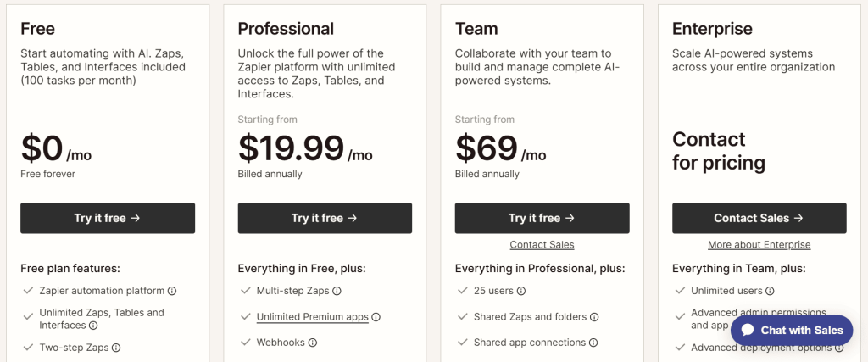The width and height of the screenshot is (868, 362).
Task: Click info icon next to 25 users
Action: click(x=521, y=291)
